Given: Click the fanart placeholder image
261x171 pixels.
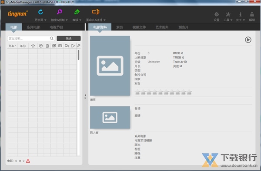Looking at the screenshot, I should pyautogui.click(x=110, y=117).
